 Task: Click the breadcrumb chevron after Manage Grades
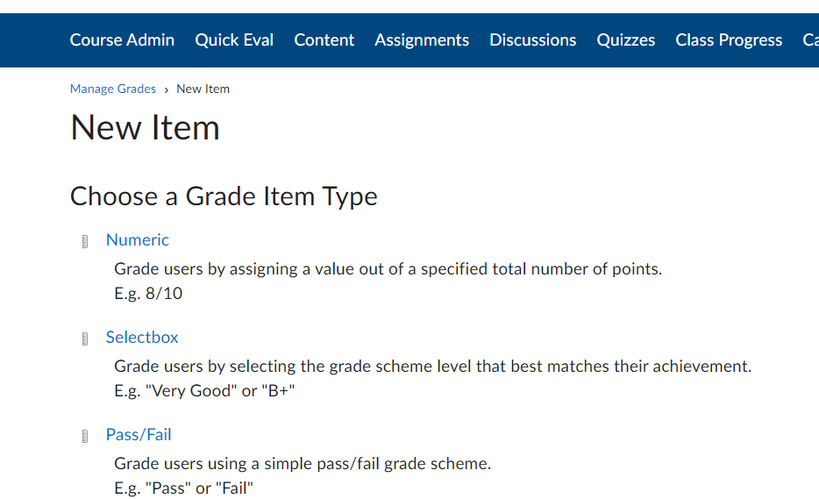tap(166, 89)
